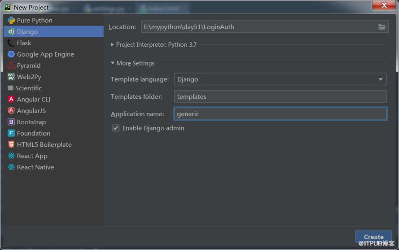Select Google App Engine project type
The image size is (399, 250).
53,54
